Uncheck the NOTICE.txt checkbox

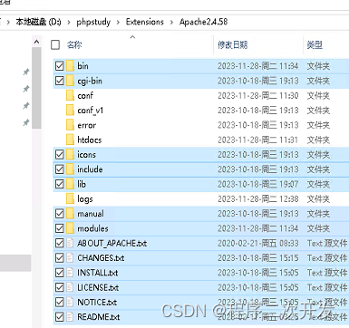(x=60, y=302)
